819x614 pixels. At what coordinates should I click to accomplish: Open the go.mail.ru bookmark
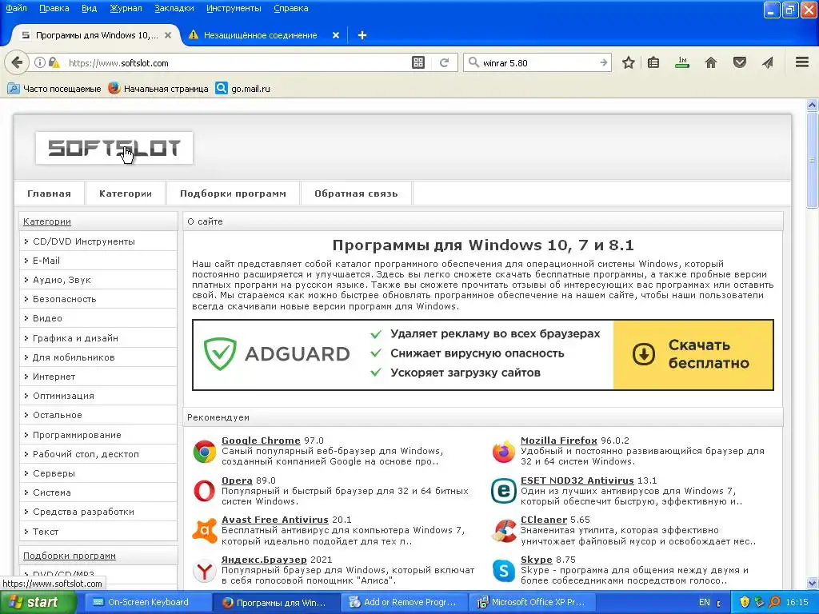(243, 88)
